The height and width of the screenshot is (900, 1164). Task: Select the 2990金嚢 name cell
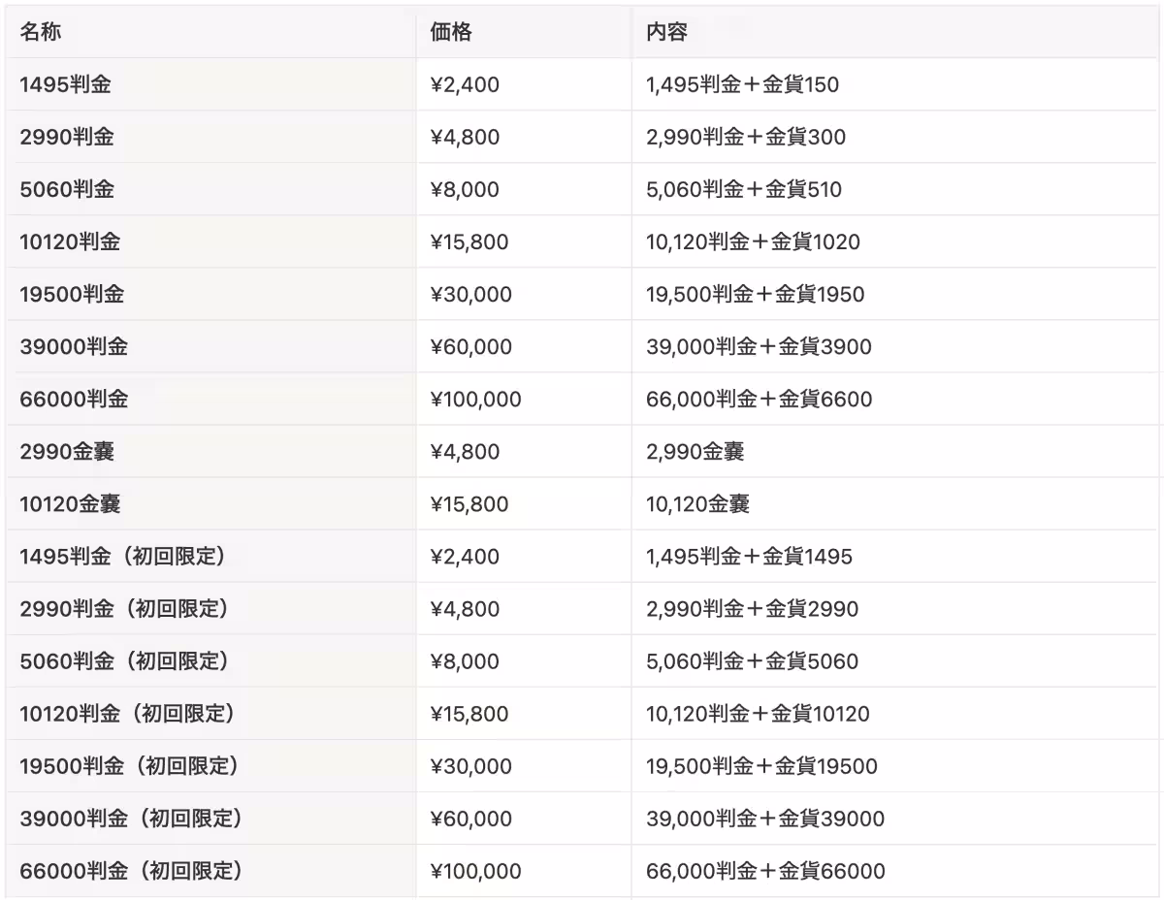coord(67,451)
